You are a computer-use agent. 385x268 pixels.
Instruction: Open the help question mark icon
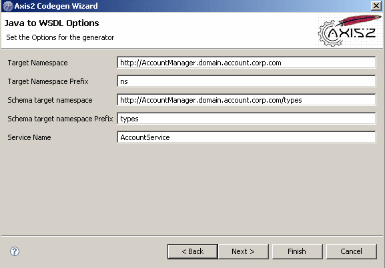pos(15,251)
